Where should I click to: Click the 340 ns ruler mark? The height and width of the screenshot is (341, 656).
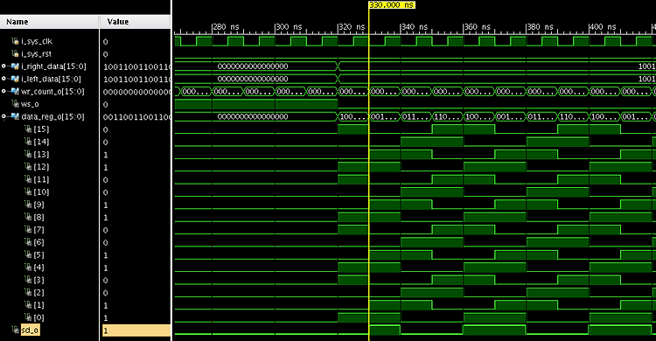415,27
